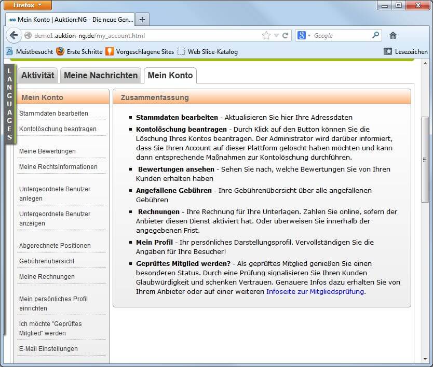The image size is (433, 367).
Task: Switch to the Meine Nachrichten tab
Action: [x=101, y=75]
